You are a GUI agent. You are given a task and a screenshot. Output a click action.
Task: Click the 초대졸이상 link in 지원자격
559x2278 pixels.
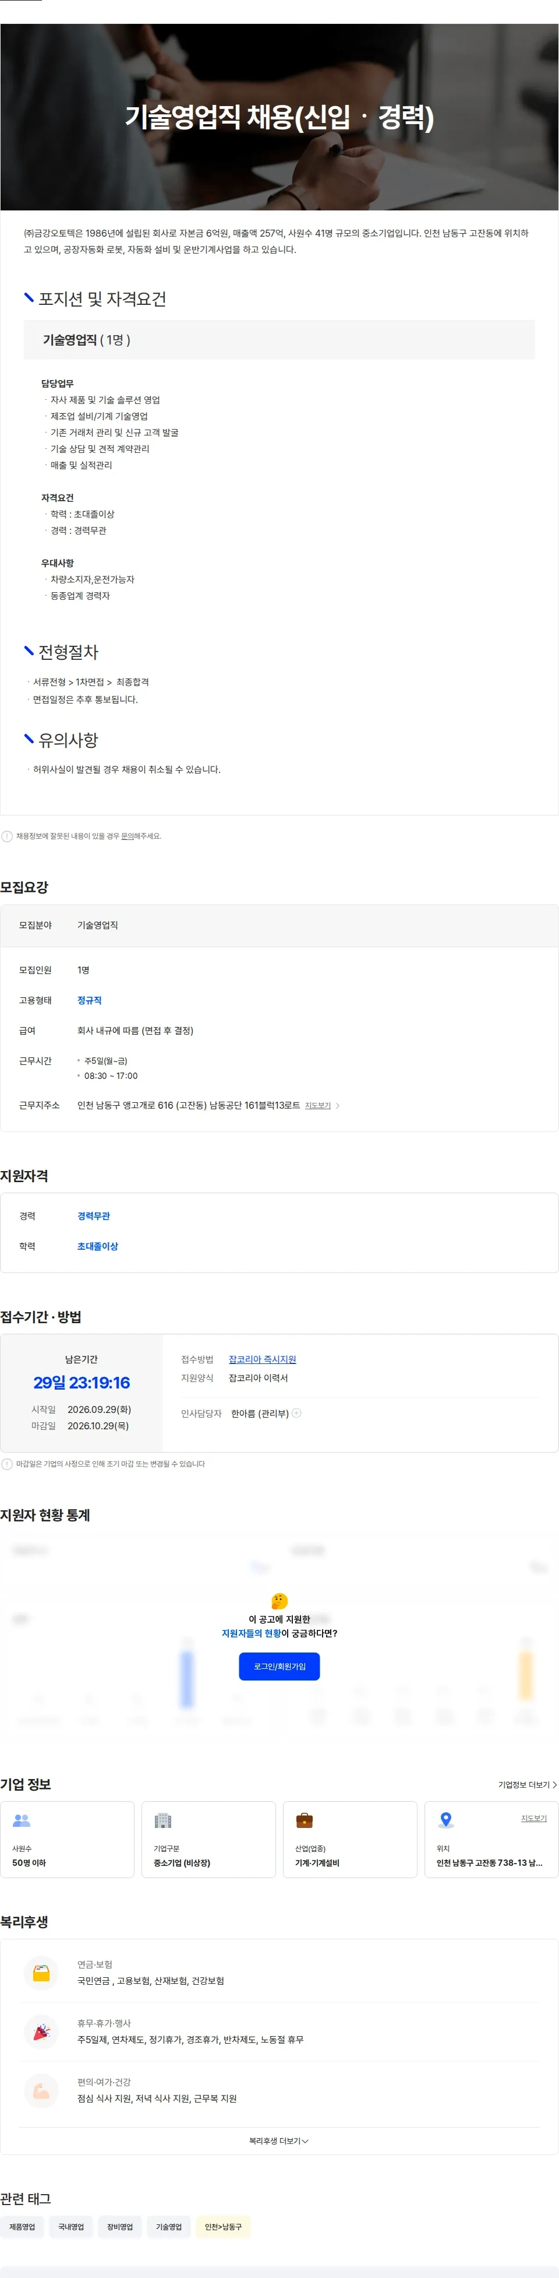coord(97,1246)
